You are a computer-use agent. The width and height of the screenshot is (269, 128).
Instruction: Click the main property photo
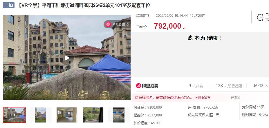click(66, 58)
